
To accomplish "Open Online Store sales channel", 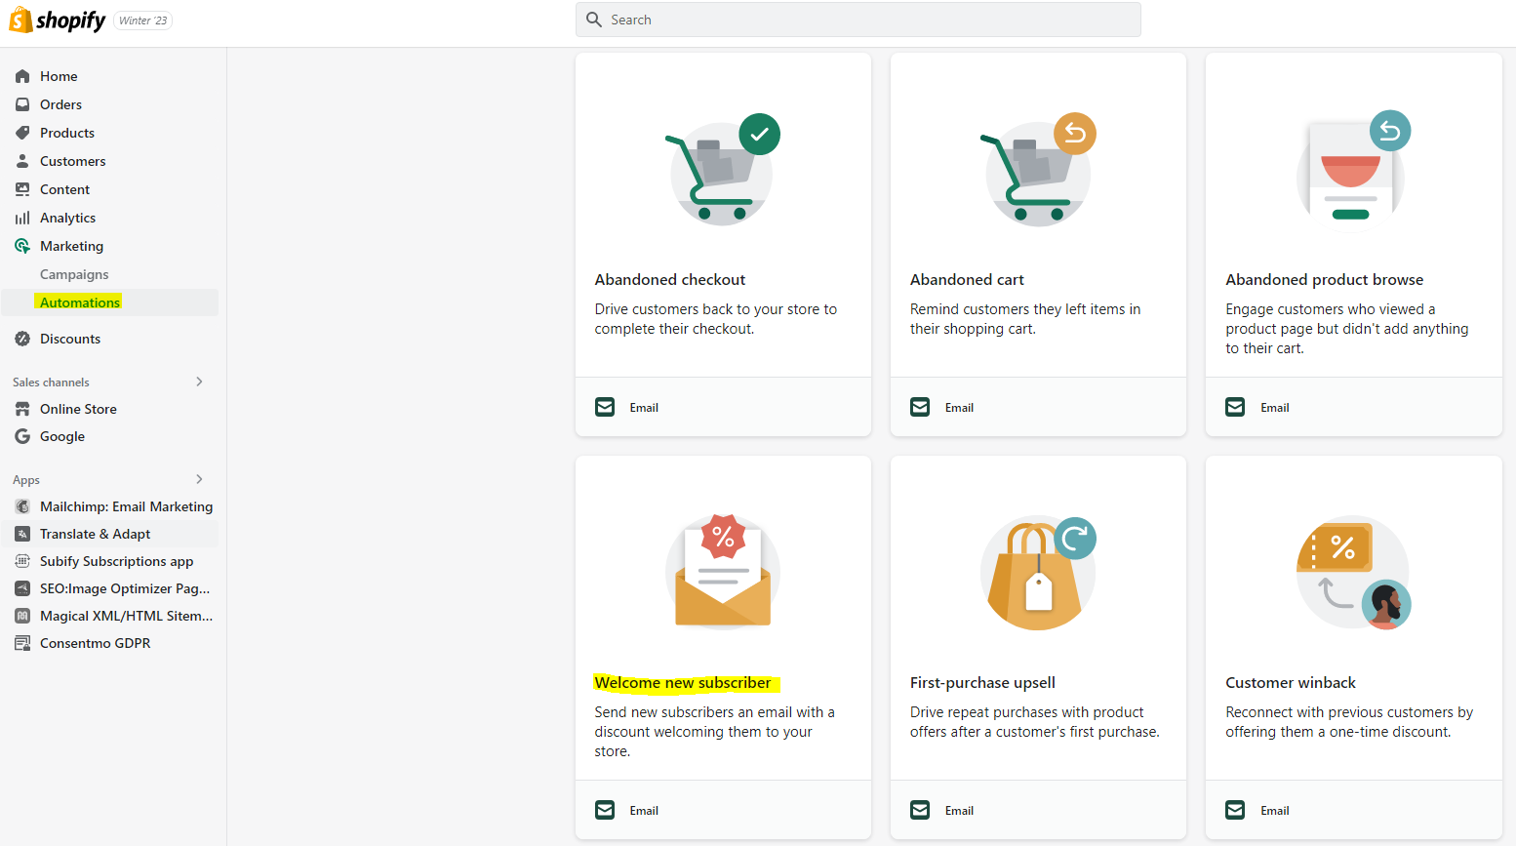I will click(x=78, y=409).
